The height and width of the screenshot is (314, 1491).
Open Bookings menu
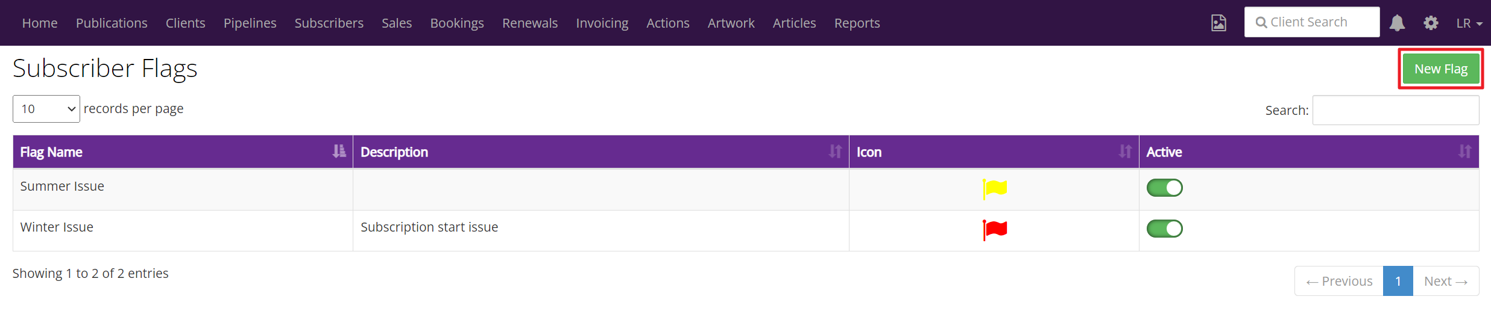(457, 23)
